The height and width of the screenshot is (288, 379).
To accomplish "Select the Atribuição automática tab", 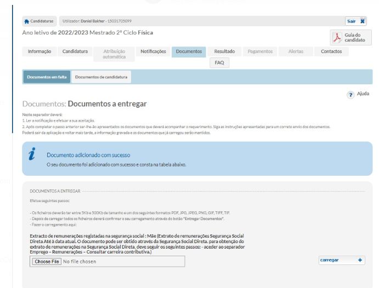I will pos(114,54).
